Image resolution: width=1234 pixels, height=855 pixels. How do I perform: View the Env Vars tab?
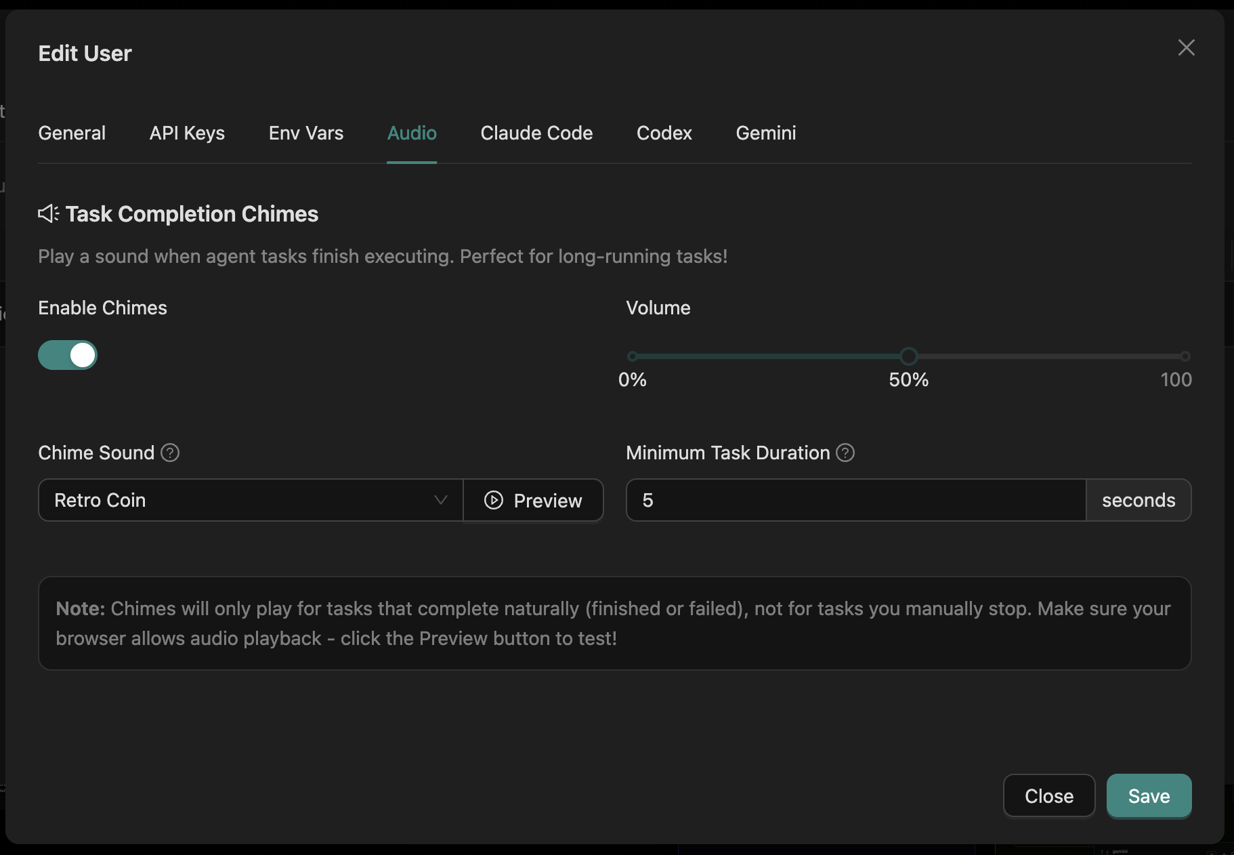click(305, 133)
